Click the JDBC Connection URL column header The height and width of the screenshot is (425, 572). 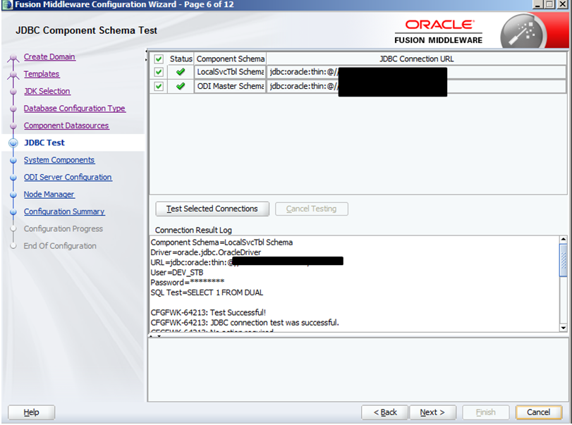click(416, 59)
